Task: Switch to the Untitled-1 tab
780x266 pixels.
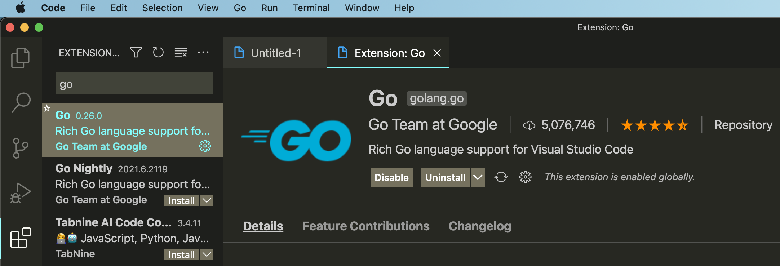Action: coord(275,53)
